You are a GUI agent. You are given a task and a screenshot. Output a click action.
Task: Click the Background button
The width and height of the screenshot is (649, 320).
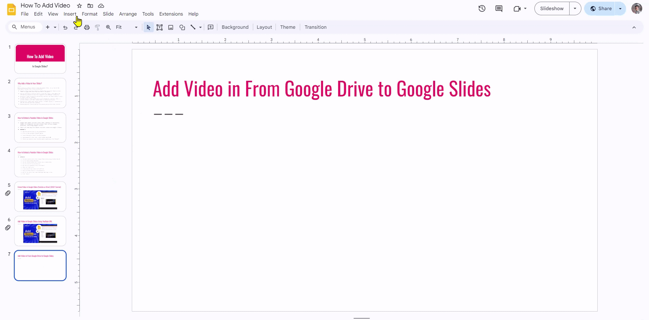point(235,27)
